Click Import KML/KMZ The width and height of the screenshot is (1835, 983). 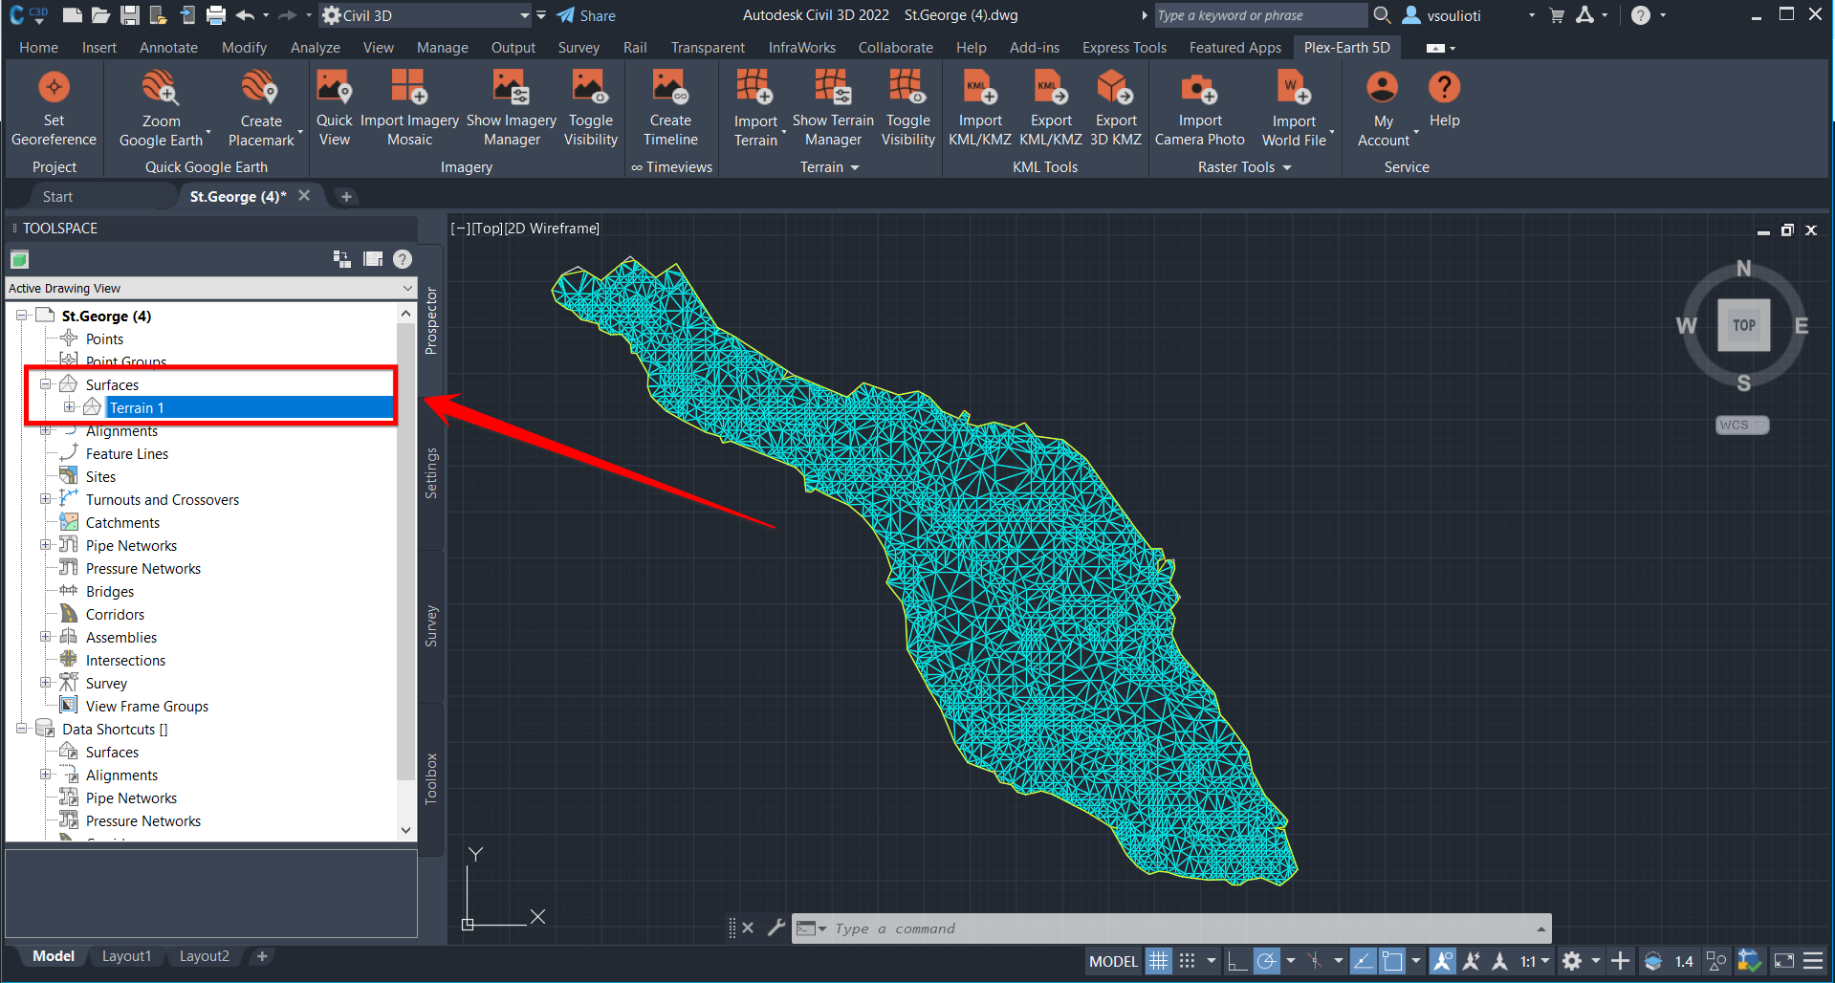pos(980,108)
